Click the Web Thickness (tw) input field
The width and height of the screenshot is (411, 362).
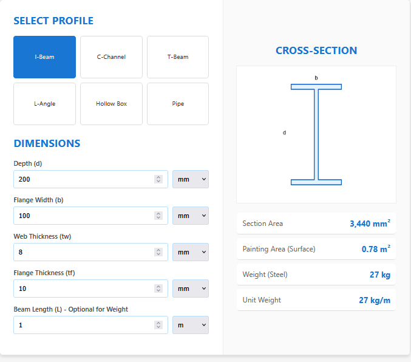[x=90, y=252]
